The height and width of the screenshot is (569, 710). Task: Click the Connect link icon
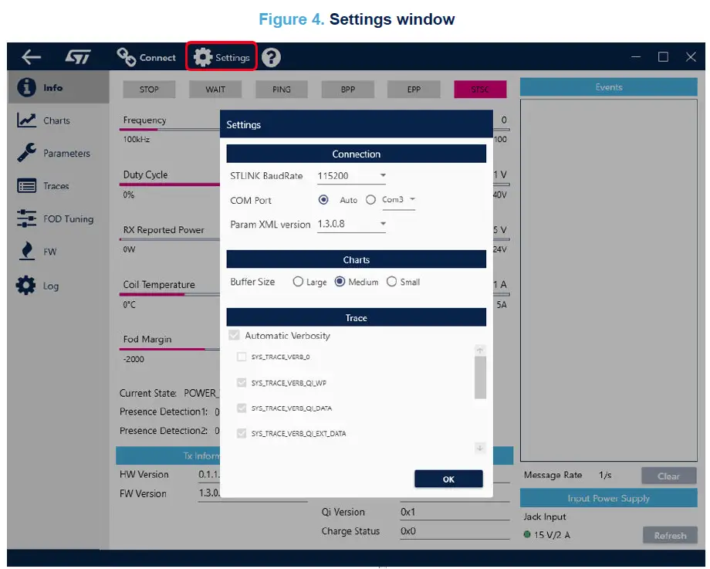pos(127,57)
